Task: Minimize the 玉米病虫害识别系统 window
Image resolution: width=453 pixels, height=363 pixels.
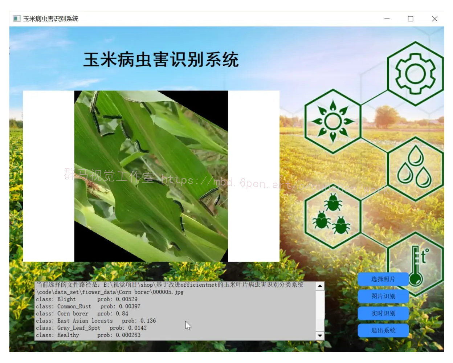Action: [x=387, y=19]
